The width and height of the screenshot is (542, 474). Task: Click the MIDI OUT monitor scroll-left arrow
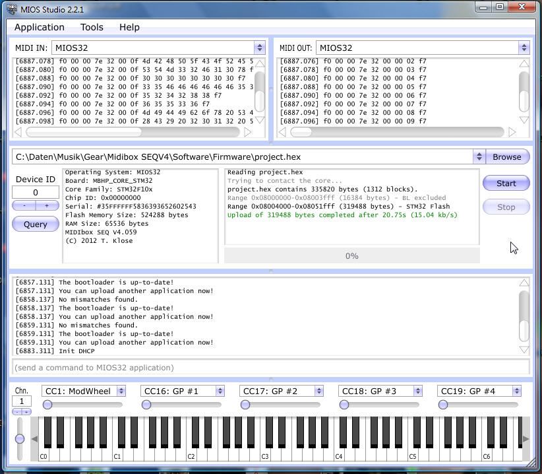[282, 132]
